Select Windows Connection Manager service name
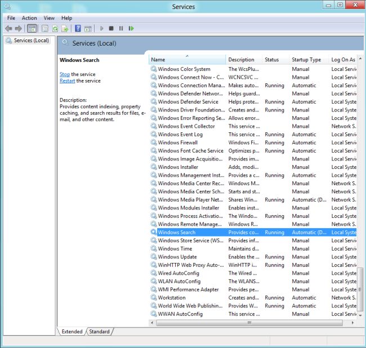Viewport: 366px width, 348px height. click(191, 85)
